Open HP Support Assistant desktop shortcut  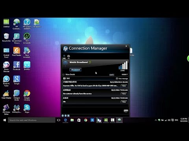[27, 24]
